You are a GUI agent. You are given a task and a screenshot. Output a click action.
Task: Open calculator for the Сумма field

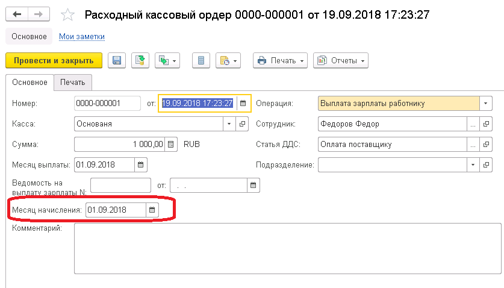[x=171, y=144]
